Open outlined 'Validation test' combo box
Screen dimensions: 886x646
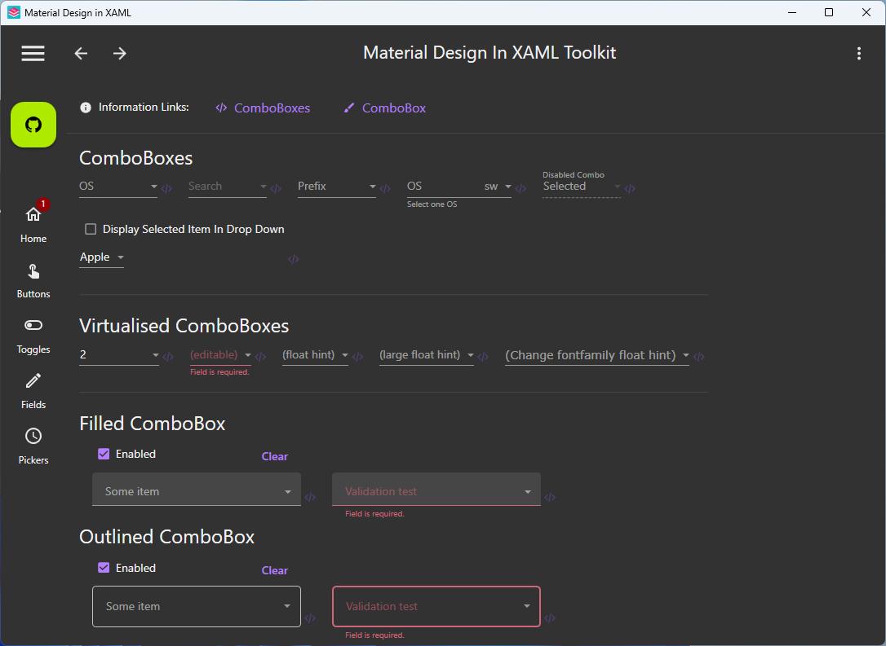coord(436,607)
